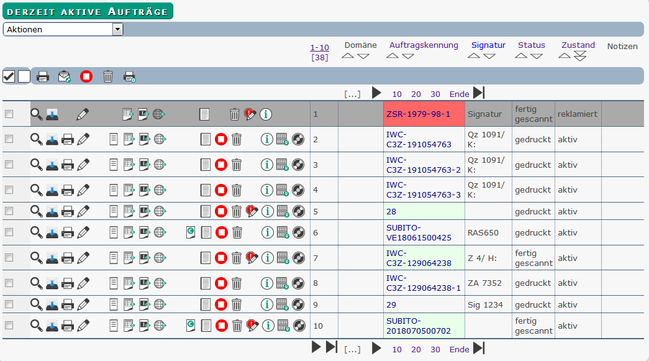Sort Signatur descending
This screenshot has width=649, height=361.
coord(489,57)
